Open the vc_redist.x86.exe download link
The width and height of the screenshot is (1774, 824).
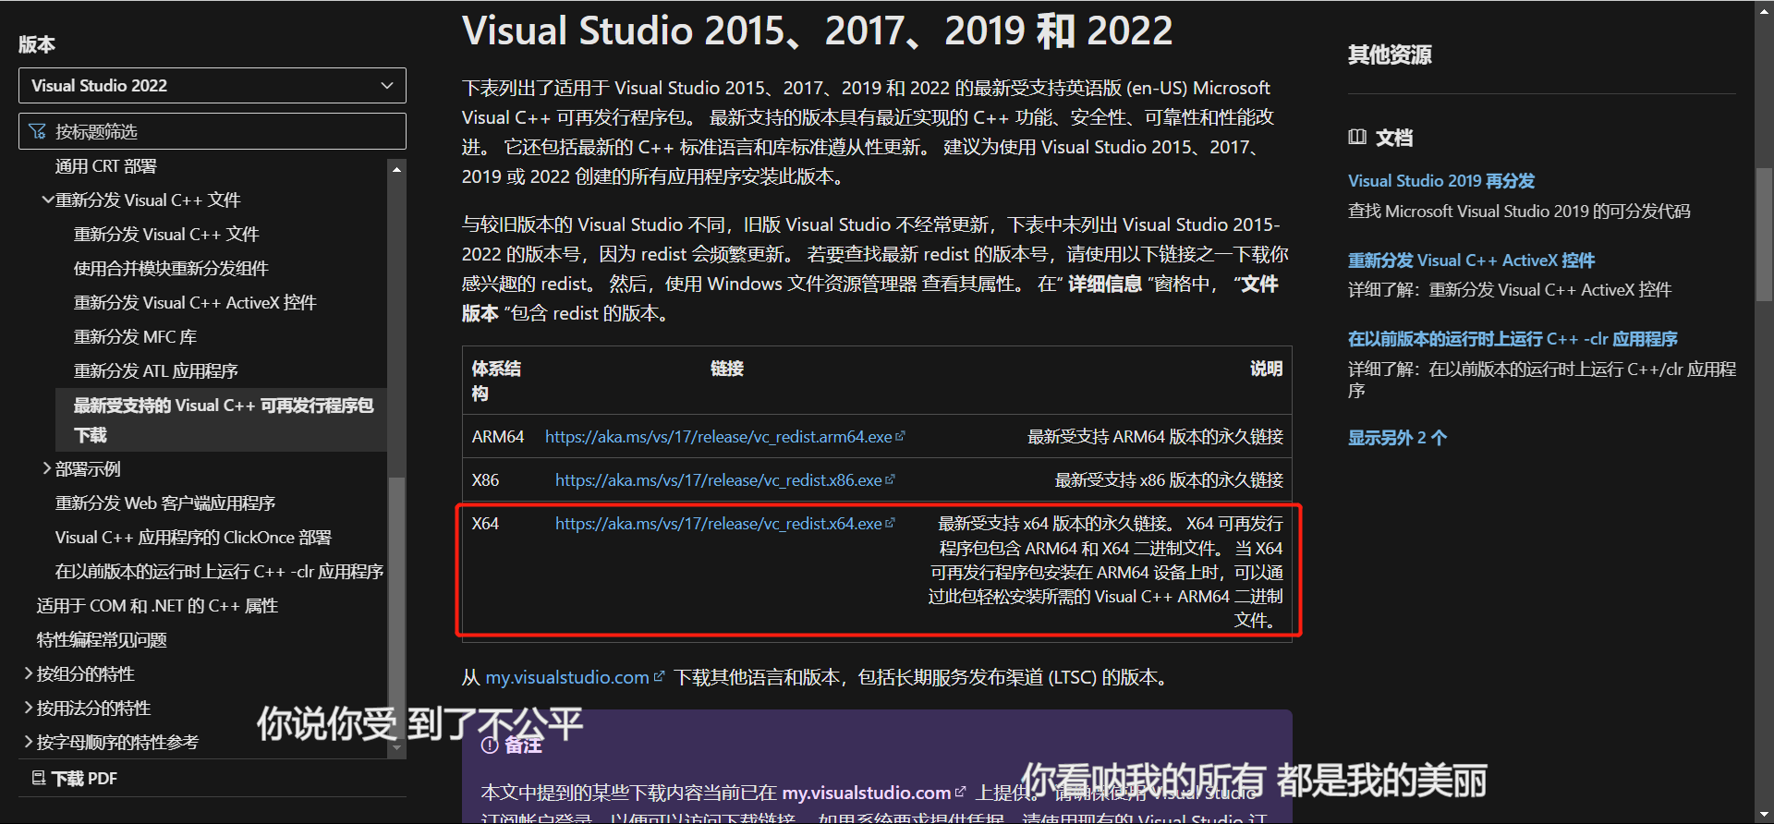pos(718,479)
